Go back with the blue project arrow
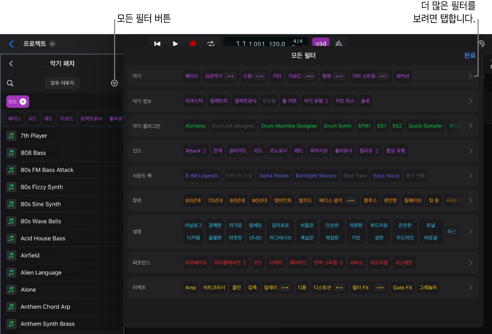 pyautogui.click(x=11, y=44)
